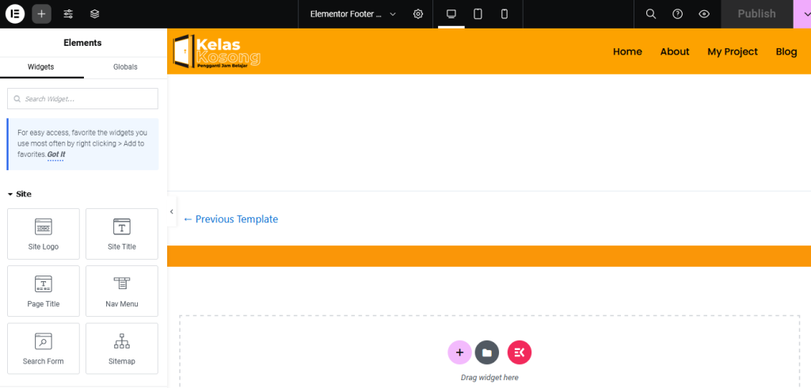Screen dimensions: 811x388
Task: Open the Elementor logo menu
Action: click(x=15, y=13)
